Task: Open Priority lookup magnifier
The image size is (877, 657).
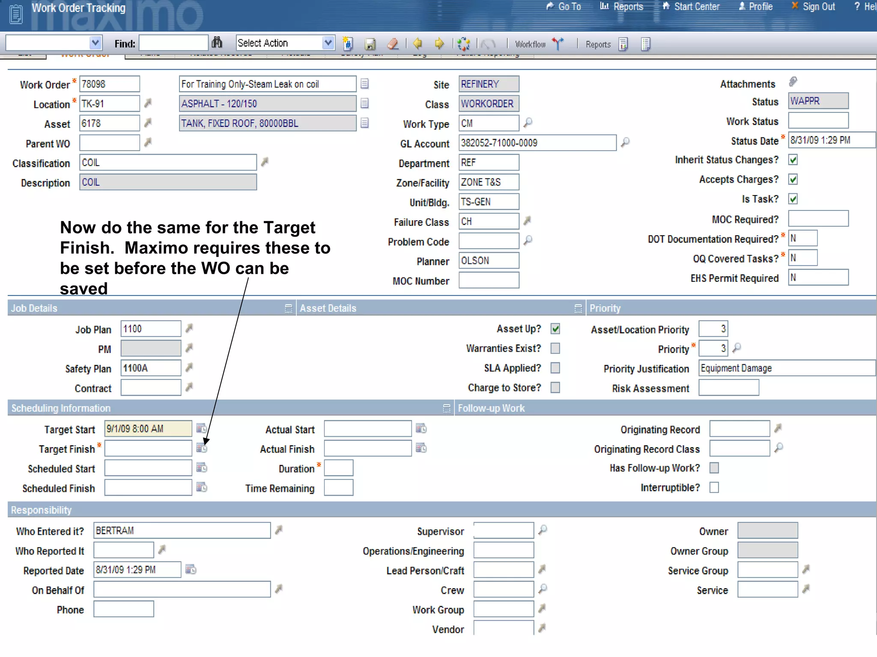Action: pos(737,348)
